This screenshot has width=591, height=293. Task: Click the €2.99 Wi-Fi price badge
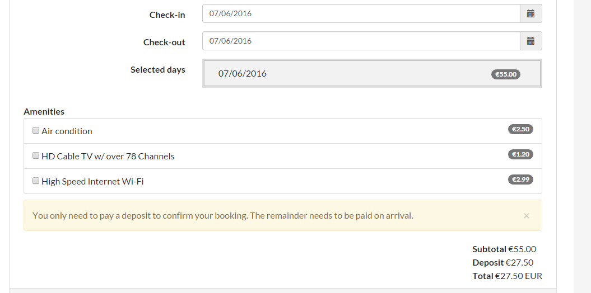click(x=520, y=179)
